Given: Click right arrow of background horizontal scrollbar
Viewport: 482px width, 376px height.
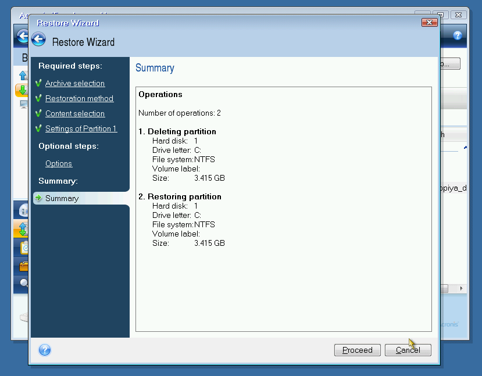Looking at the screenshot, I should click(462, 288).
